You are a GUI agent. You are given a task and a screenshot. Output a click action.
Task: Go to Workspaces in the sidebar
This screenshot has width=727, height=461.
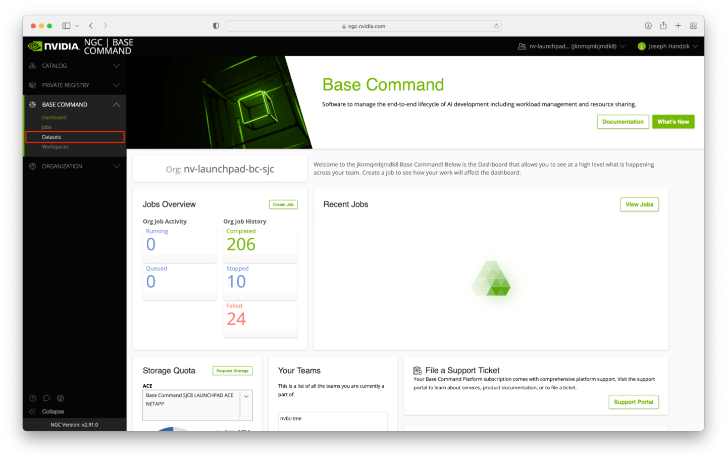tap(55, 147)
